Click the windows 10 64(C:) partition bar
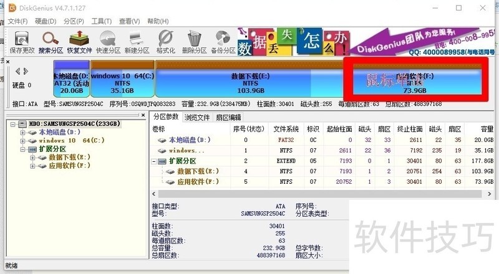This screenshot has width=499, height=274. (122, 78)
